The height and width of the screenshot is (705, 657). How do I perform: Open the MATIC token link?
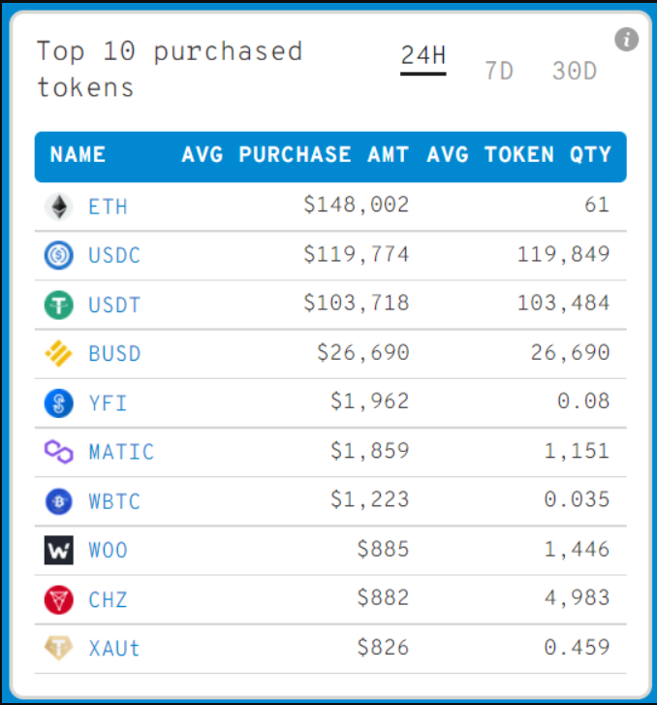(x=121, y=452)
